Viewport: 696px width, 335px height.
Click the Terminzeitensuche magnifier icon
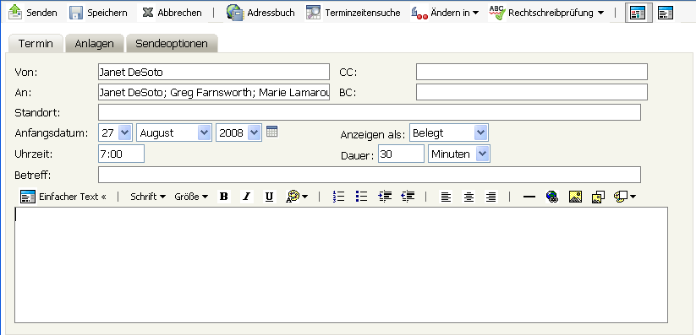click(x=314, y=13)
